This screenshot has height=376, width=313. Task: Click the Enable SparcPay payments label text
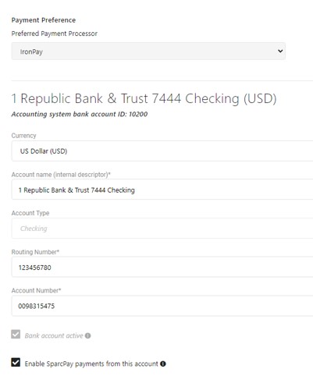[91, 364]
